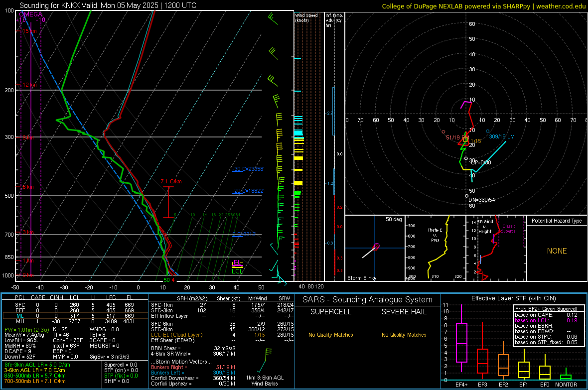
Task: Click 'No Quality Matches' under SEVERE HAIL
Action: pyautogui.click(x=404, y=335)
